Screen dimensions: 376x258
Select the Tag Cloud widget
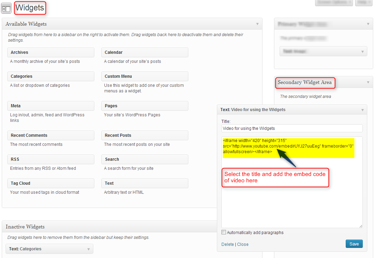tap(50, 183)
